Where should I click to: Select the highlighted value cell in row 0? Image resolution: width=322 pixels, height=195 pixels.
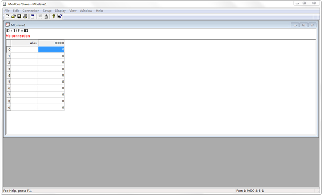[x=51, y=49]
